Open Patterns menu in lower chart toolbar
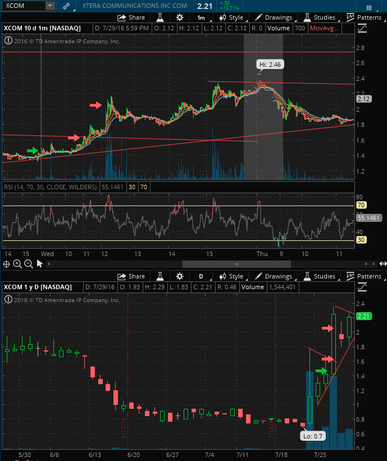The width and height of the screenshot is (387, 461). pos(364,276)
